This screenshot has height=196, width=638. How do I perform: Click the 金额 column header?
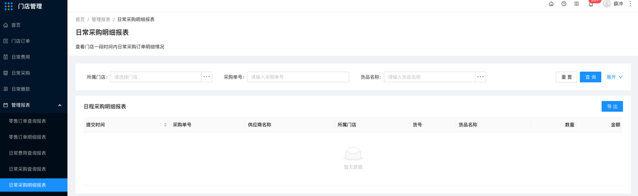615,125
